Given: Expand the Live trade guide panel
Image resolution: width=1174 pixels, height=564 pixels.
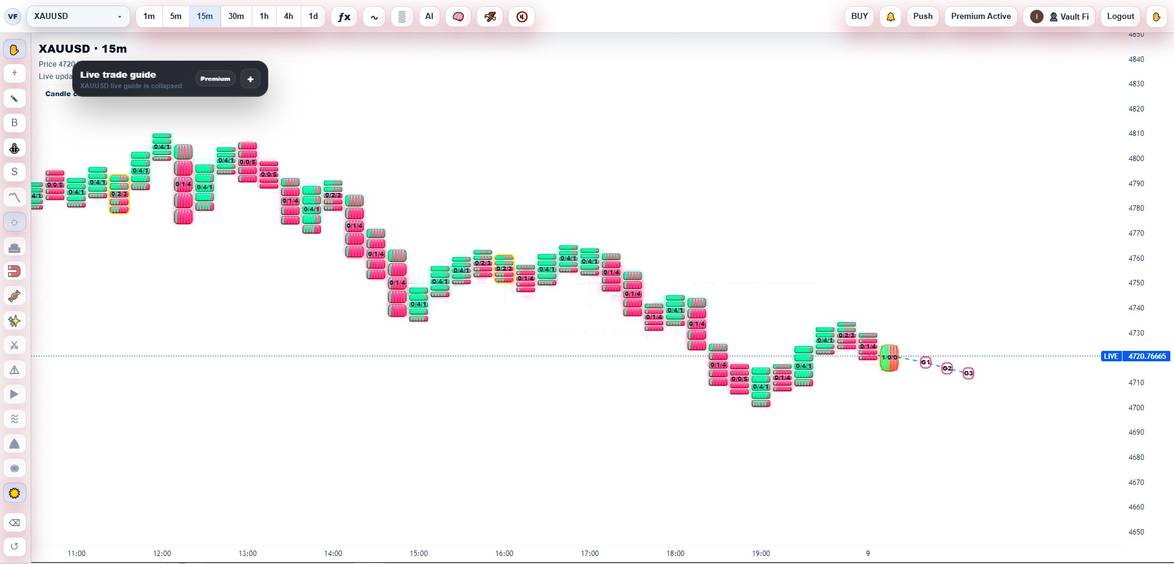Looking at the screenshot, I should pyautogui.click(x=250, y=79).
